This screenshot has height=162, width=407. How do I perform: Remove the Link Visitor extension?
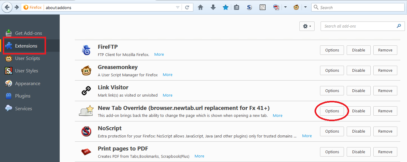(x=385, y=91)
